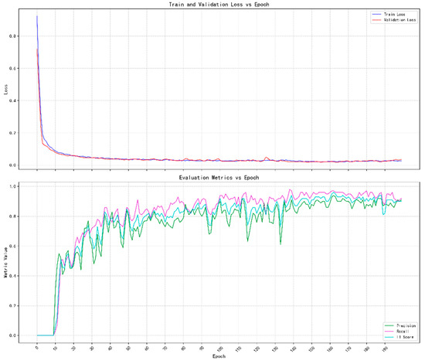Click the magenta Recall legend line
Image resolution: width=425 pixels, height=361 pixels.
389,331
